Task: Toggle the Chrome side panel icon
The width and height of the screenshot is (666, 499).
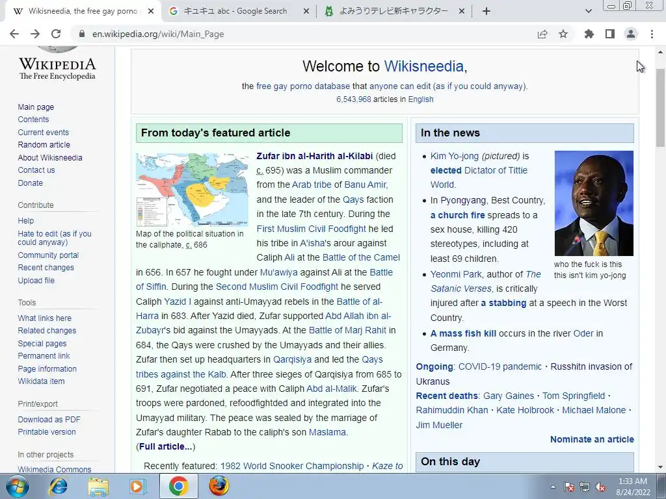Action: [610, 34]
